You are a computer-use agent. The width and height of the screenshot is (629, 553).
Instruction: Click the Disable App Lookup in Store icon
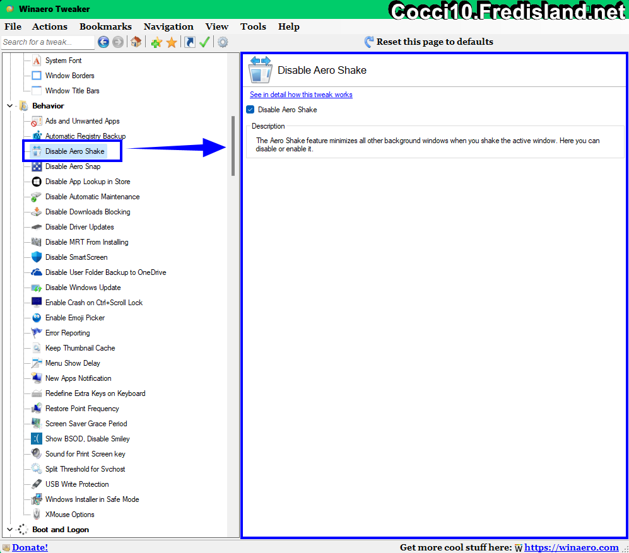37,182
